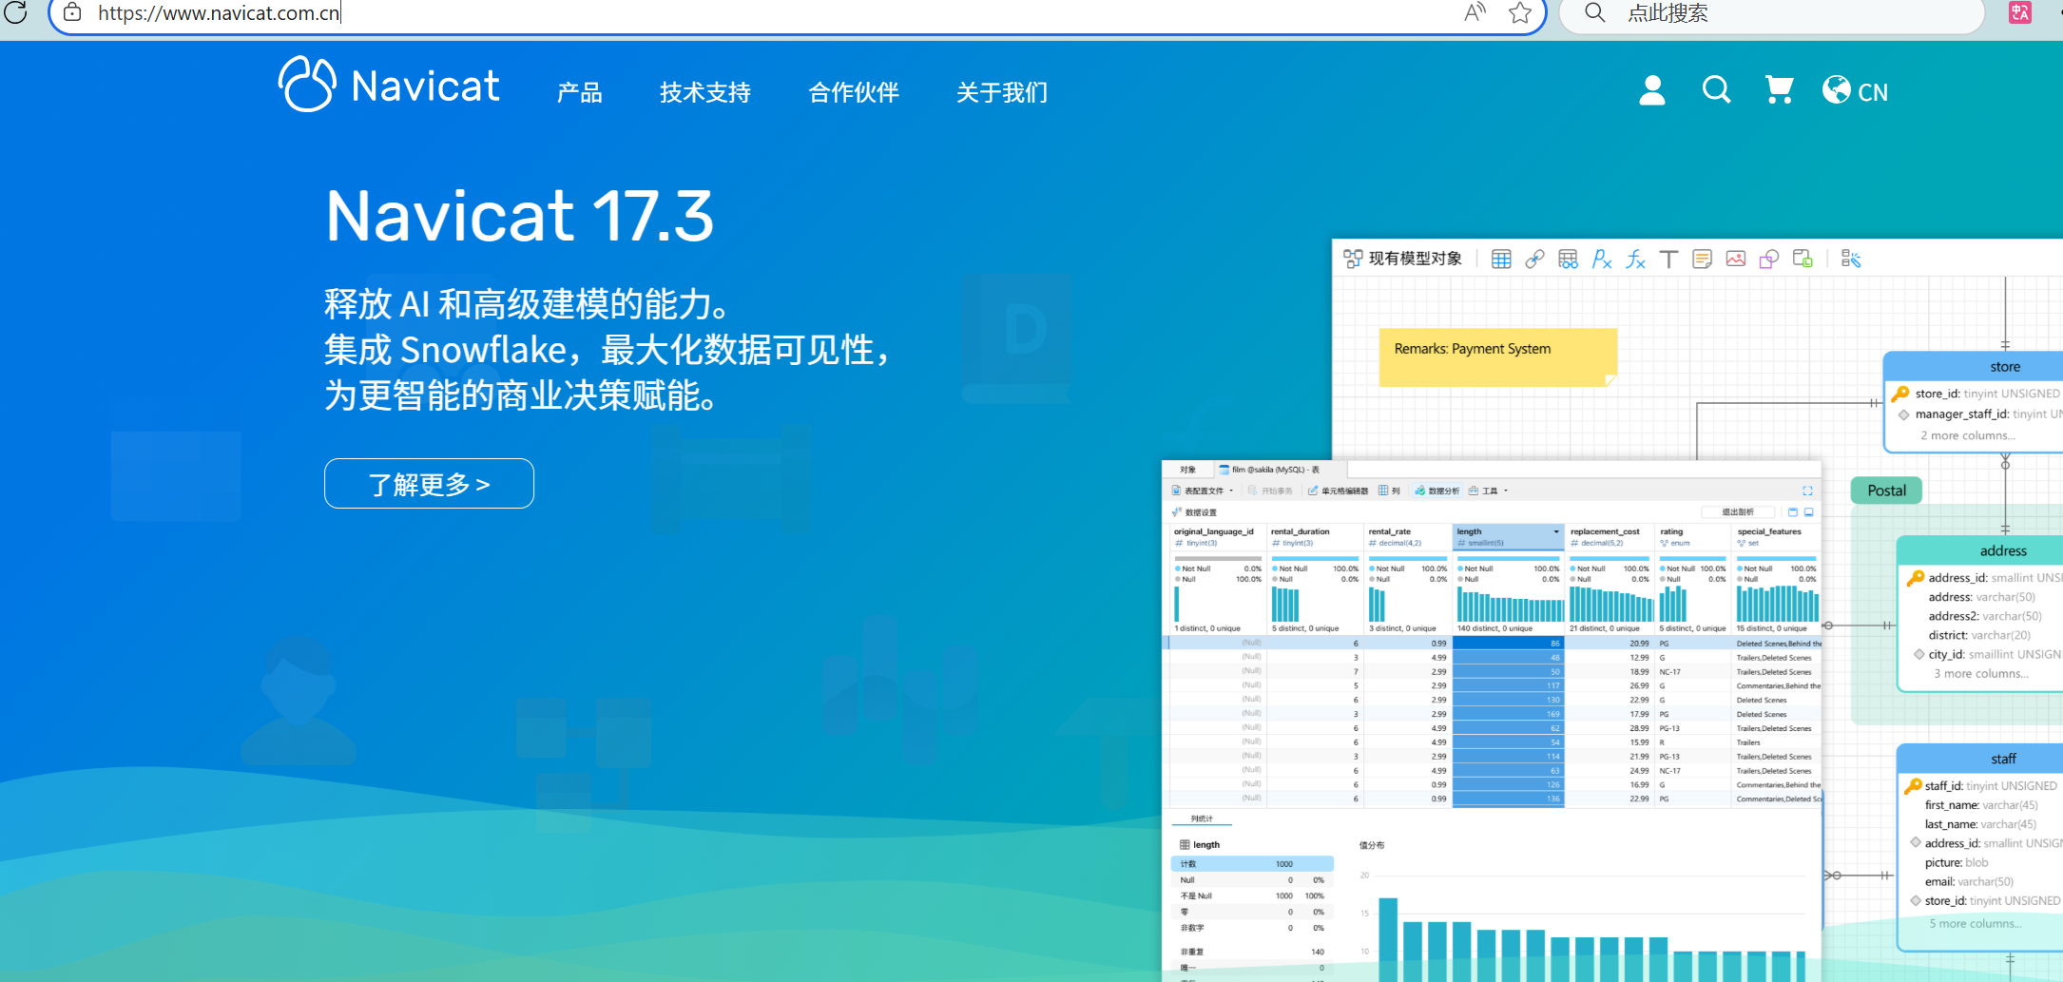This screenshot has width=2063, height=982.
Task: Select the image tool icon
Action: [x=1735, y=259]
